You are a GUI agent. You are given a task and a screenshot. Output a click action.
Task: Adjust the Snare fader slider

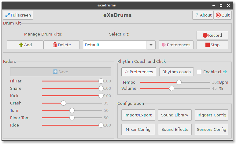pyautogui.click(x=72, y=88)
